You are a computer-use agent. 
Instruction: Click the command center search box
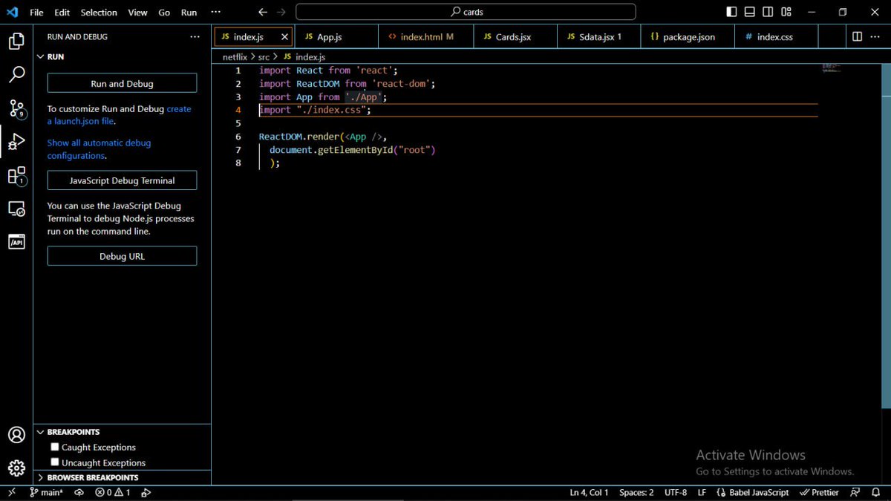466,12
